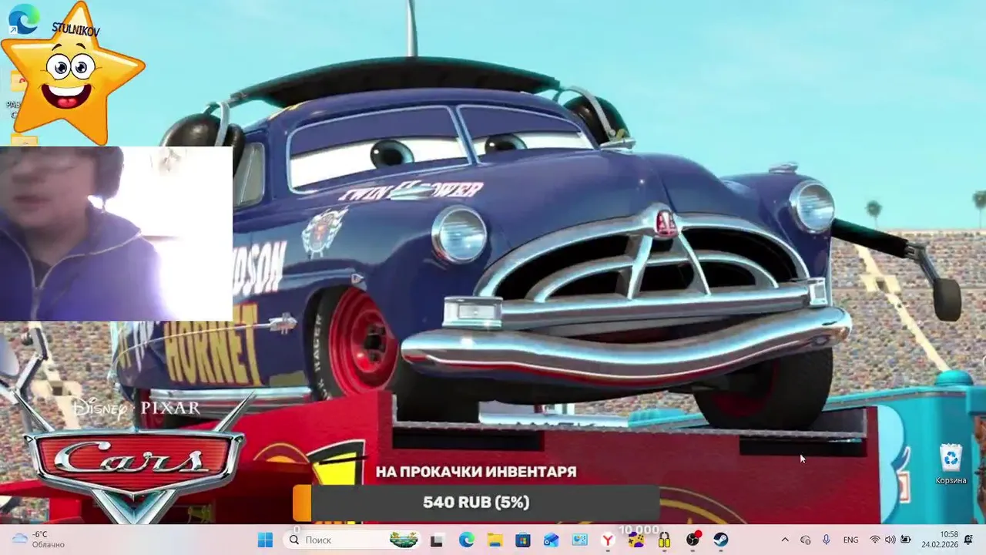Open the clock showing 10:58 24.02.2026

click(x=939, y=540)
